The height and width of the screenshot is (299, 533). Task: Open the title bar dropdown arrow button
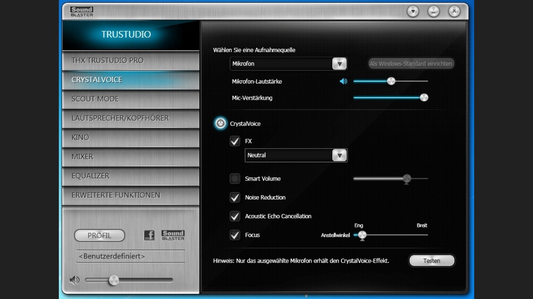413,11
